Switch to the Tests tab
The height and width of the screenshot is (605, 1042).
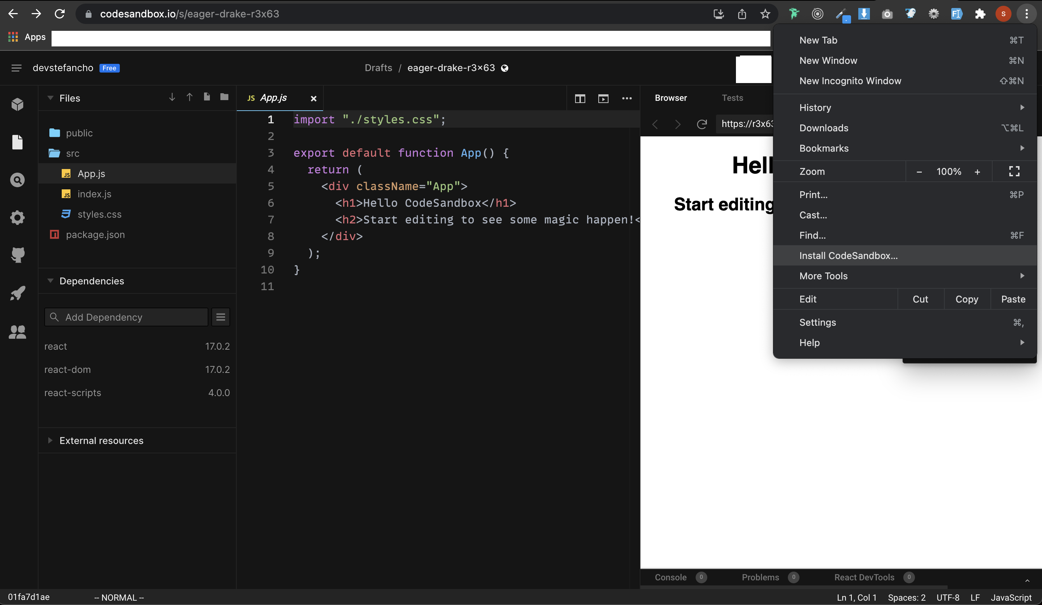(732, 98)
